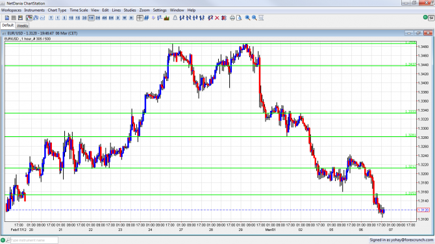
Task: Set time scale to 10 minutes
Action: (x=71, y=18)
